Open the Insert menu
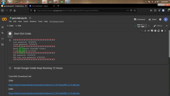The height and width of the screenshot is (96, 170). coord(26,21)
